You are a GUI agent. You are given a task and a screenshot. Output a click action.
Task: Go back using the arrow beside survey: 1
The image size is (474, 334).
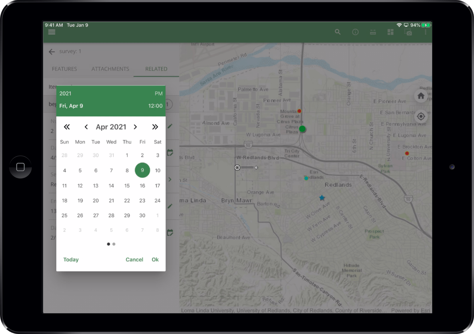click(52, 51)
